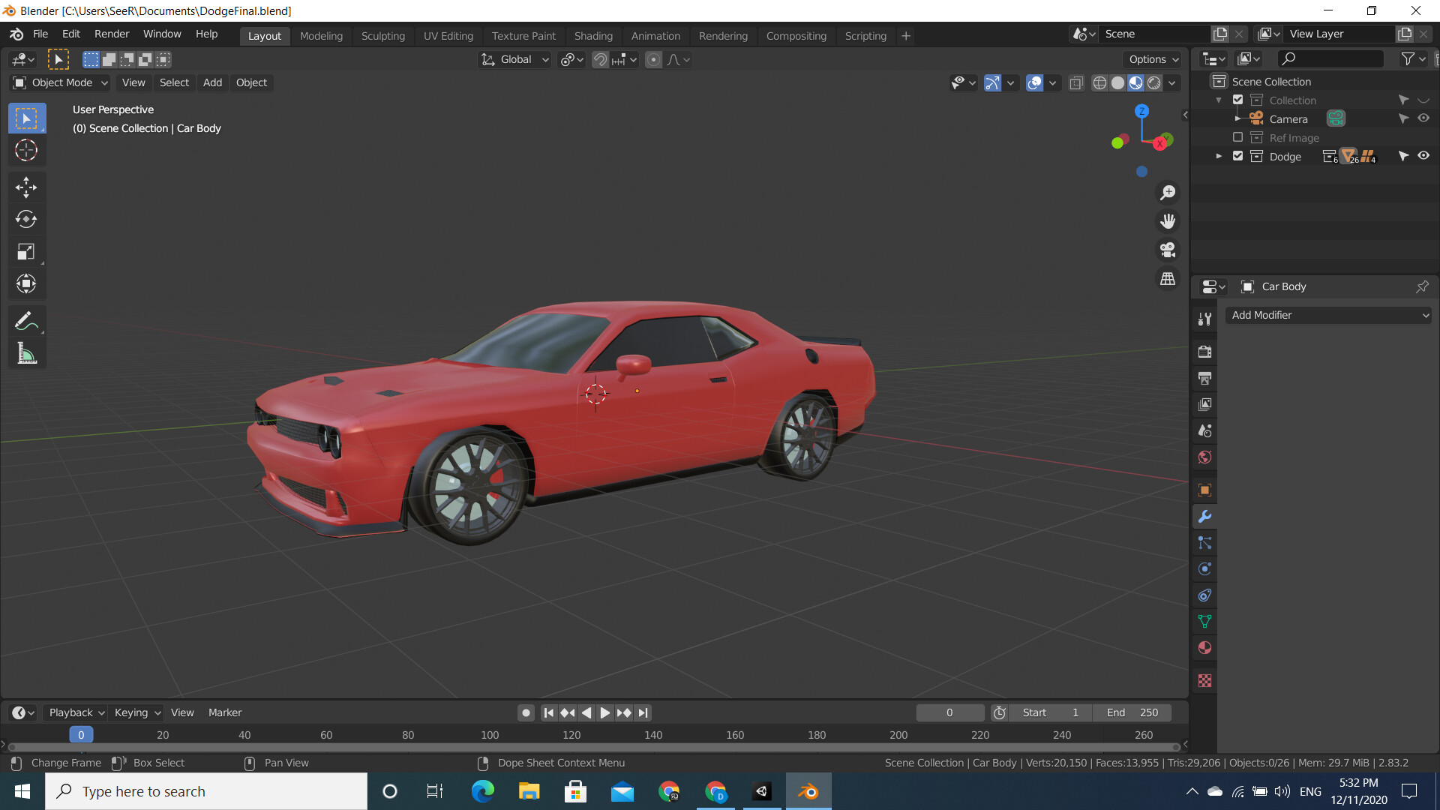Toggle proportional editing button
Screen dimensions: 1440x810
coord(654,59)
